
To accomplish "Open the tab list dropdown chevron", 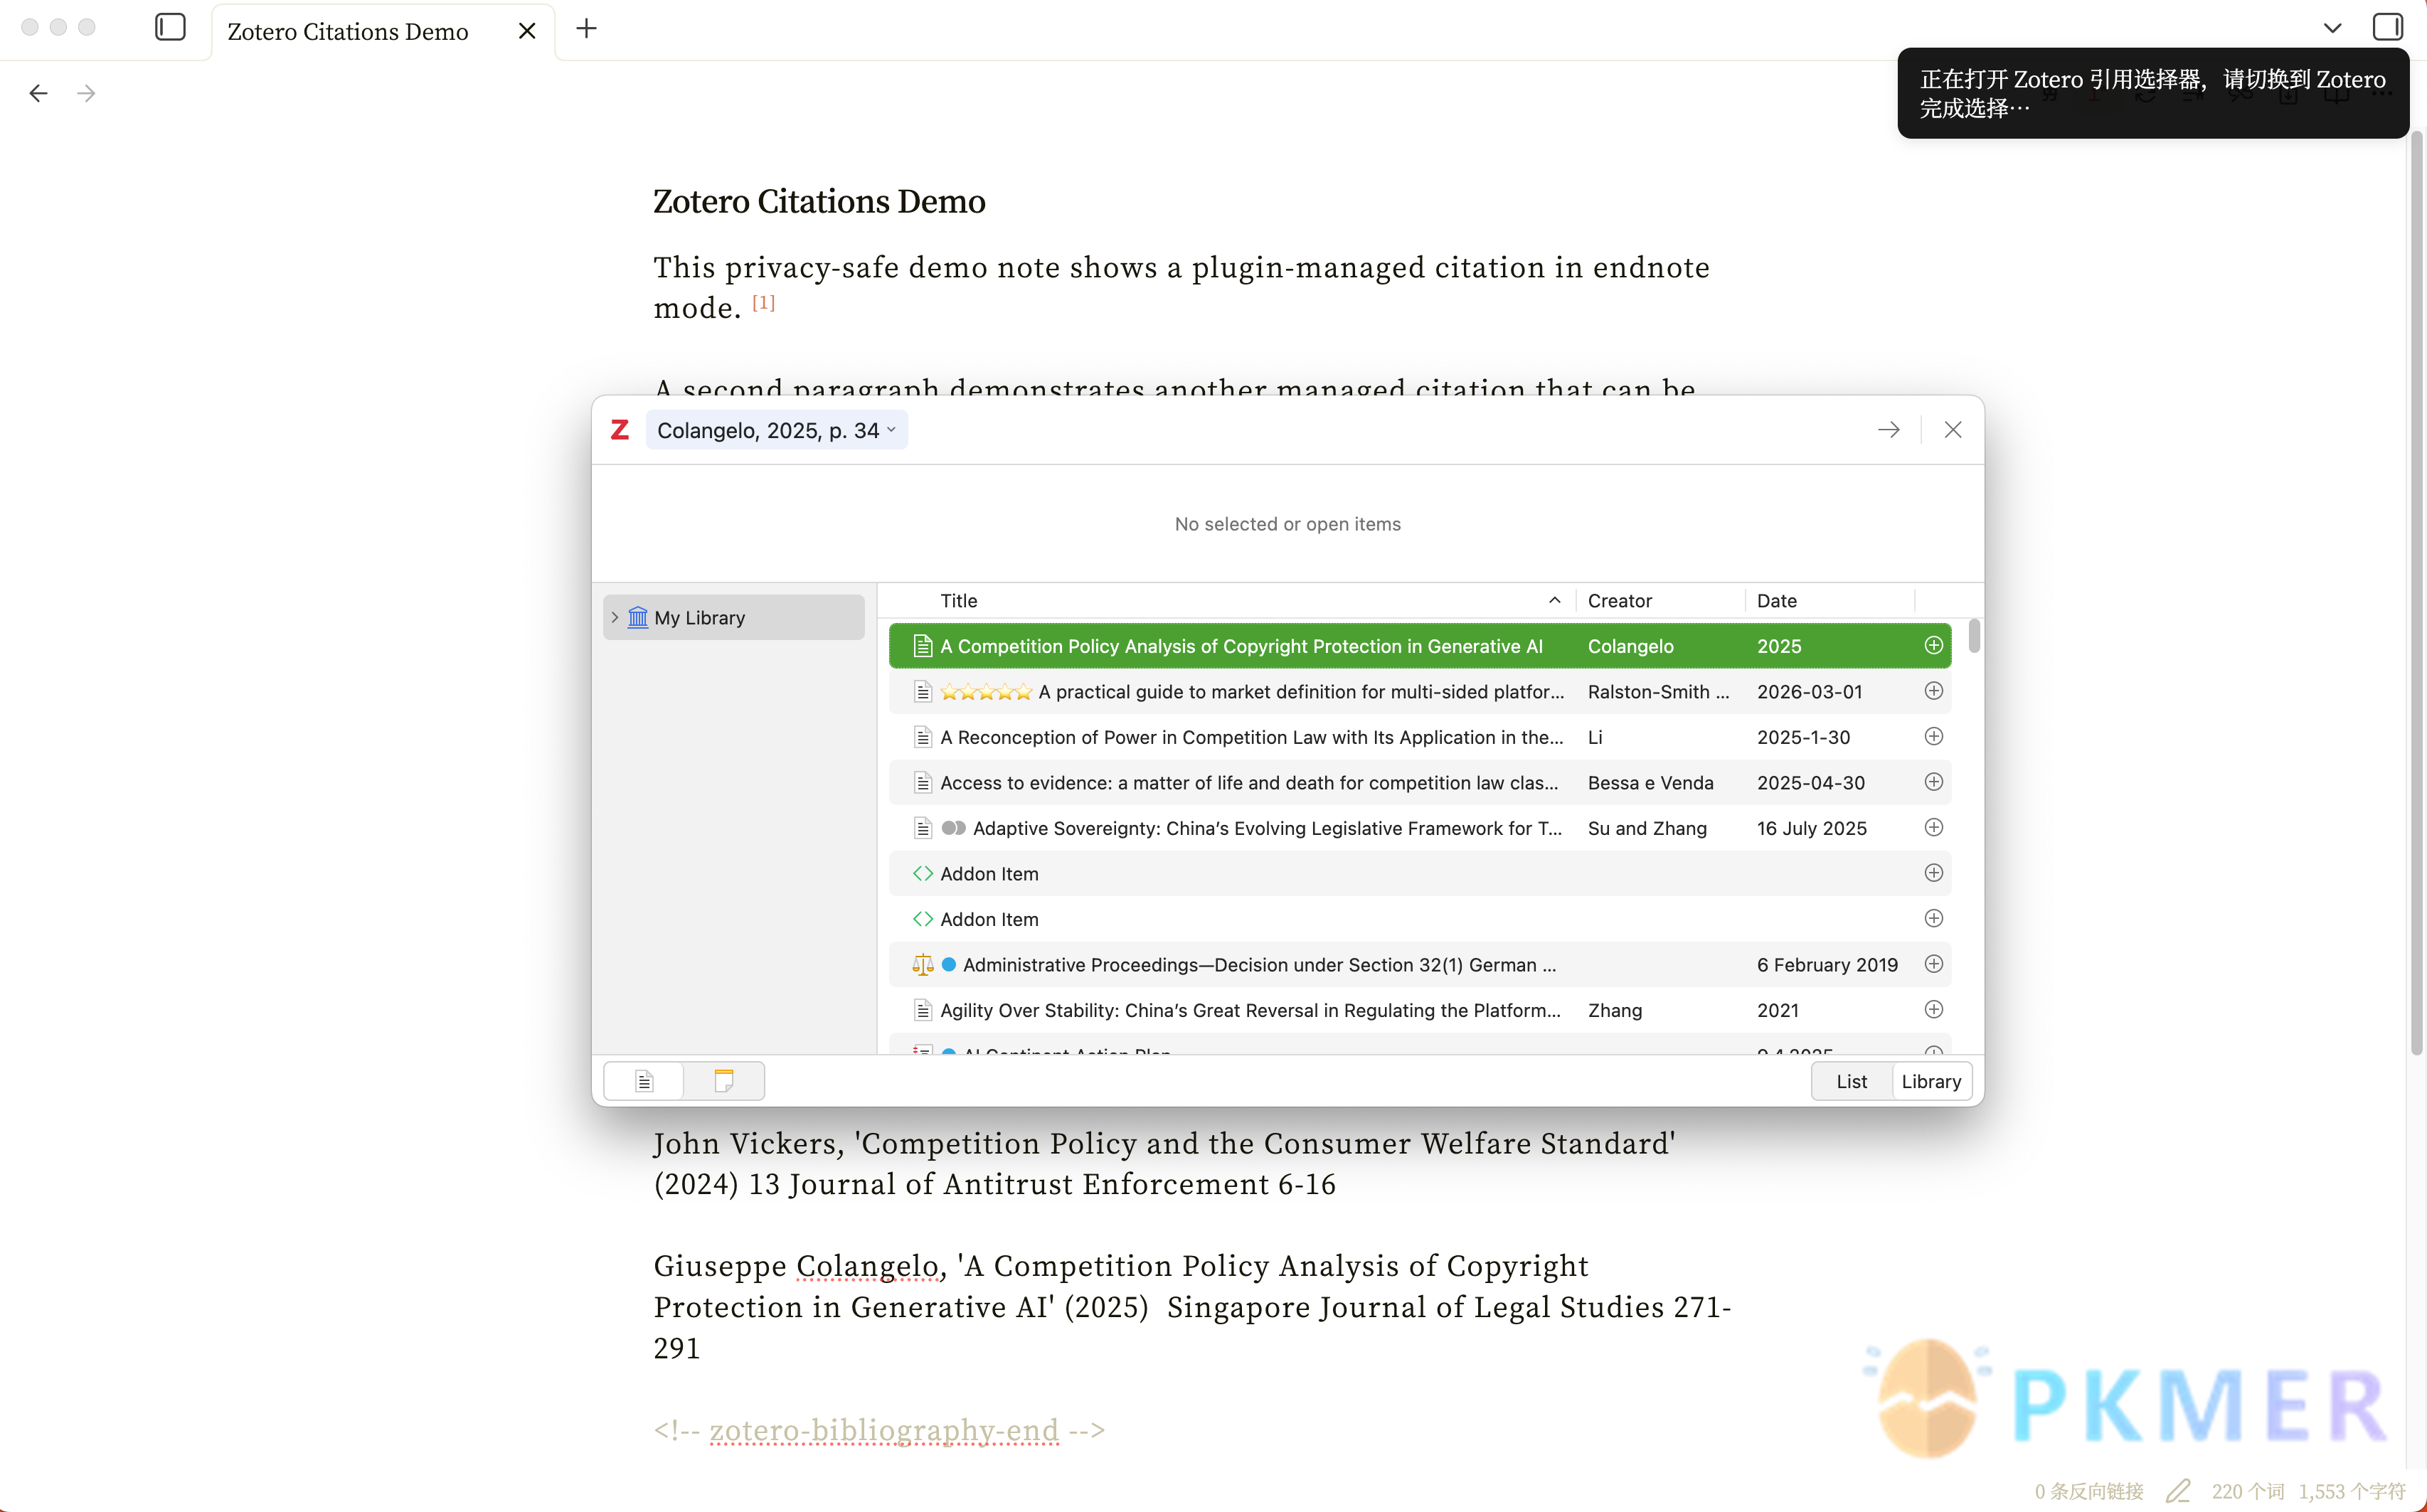I will tap(2333, 28).
